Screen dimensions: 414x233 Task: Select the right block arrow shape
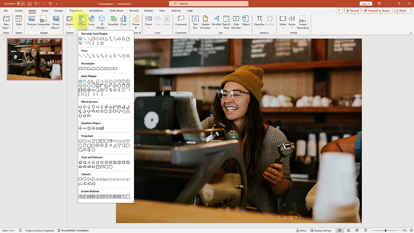tap(80, 107)
